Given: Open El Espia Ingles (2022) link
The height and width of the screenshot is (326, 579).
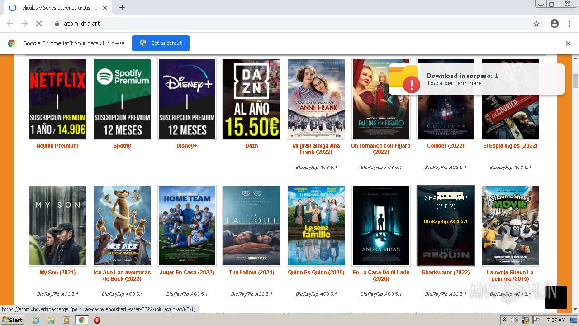Looking at the screenshot, I should point(510,146).
